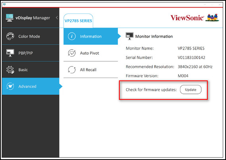Select the Basic settings menu item
This screenshot has width=226, height=160.
[31, 70]
